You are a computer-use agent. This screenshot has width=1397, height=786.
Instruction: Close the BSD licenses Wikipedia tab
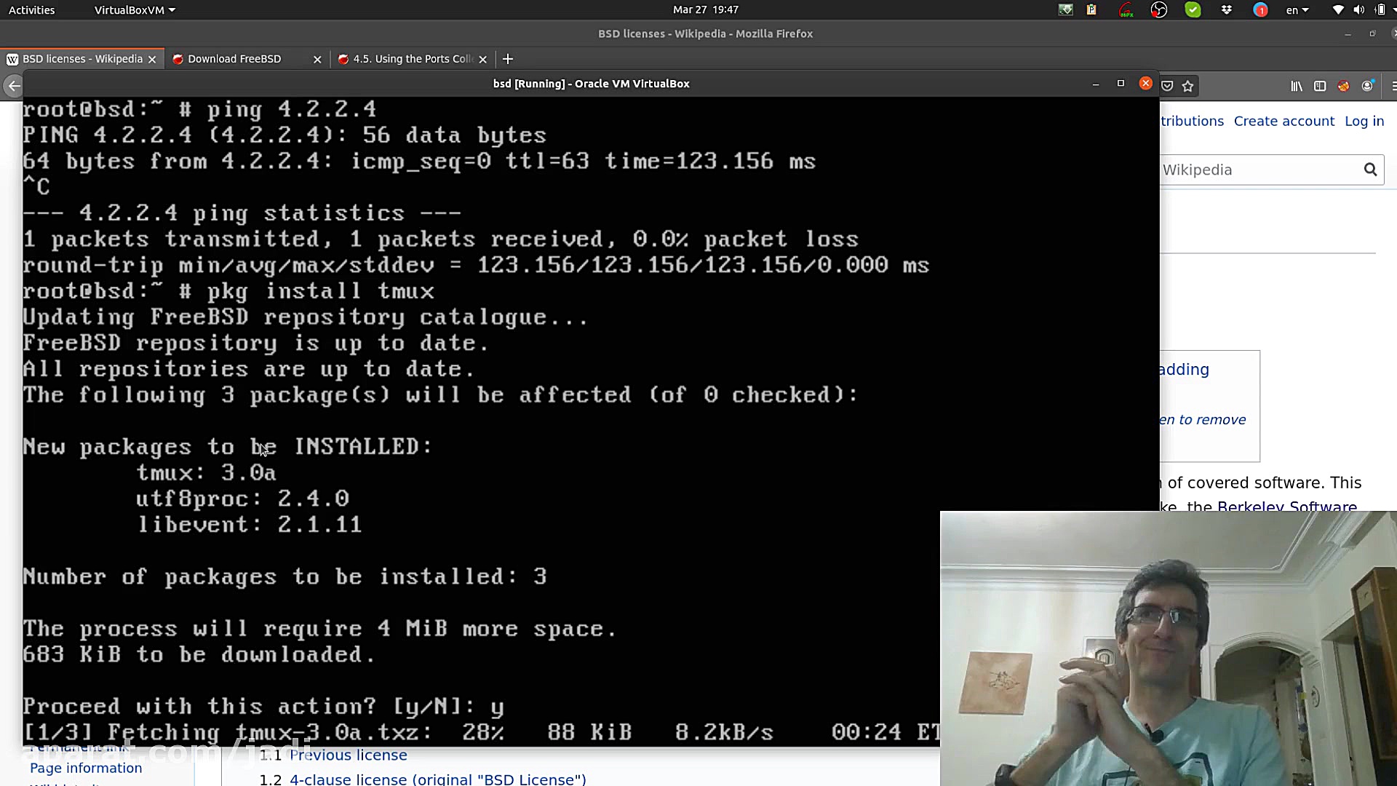coord(152,60)
